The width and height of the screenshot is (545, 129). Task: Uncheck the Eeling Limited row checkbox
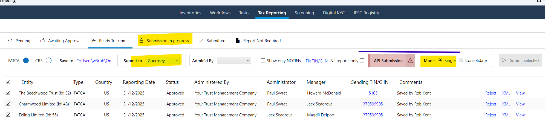click(x=8, y=115)
